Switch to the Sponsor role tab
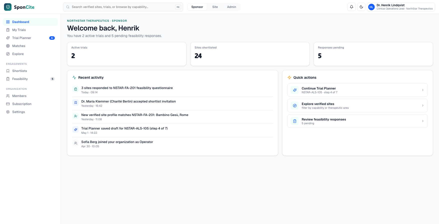The height and width of the screenshot is (224, 439). coord(197,7)
